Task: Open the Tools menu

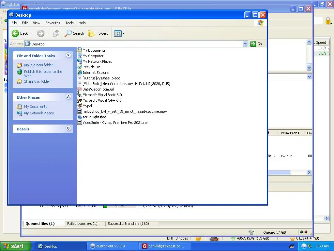Action: [x=69, y=23]
